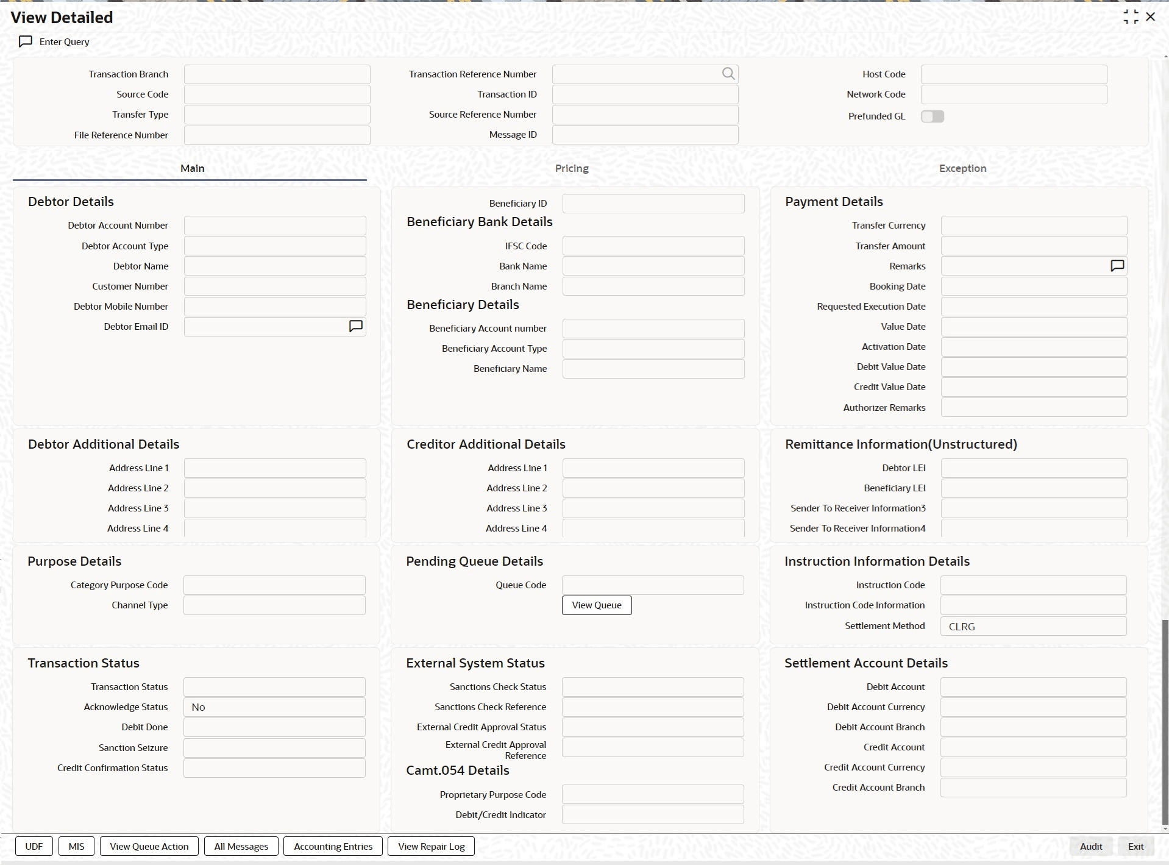Click Address Line 1 under Debtor Additional Details
Screen dimensions: 1169x865
tap(275, 468)
